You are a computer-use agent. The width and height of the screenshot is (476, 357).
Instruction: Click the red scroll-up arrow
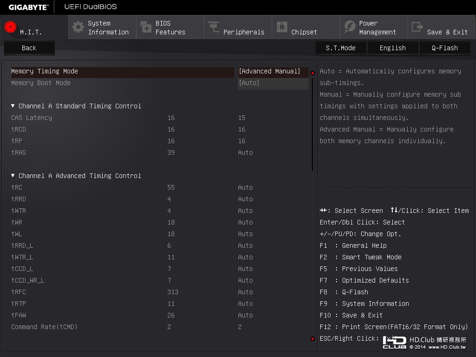pos(312,73)
